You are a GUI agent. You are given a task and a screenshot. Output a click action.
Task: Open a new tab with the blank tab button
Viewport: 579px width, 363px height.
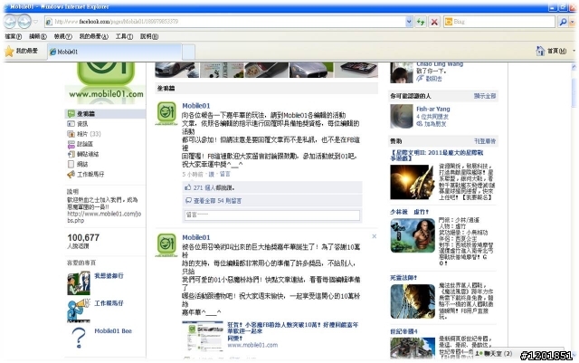[188, 53]
